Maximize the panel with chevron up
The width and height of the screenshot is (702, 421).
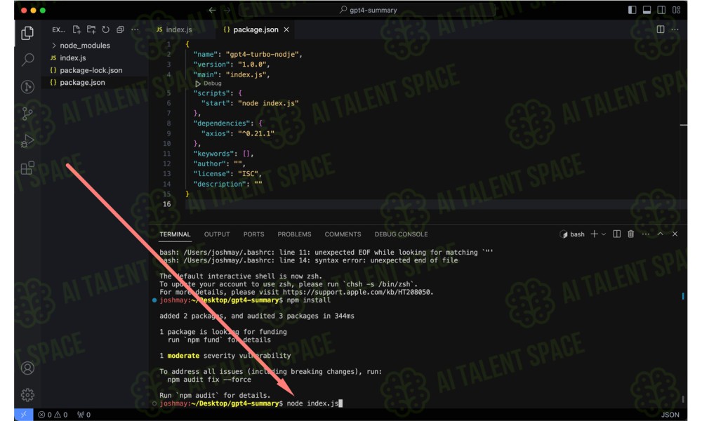click(661, 234)
